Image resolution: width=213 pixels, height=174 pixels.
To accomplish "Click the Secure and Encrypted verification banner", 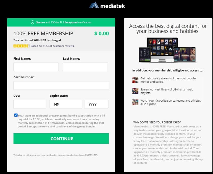I will pos(61,22).
